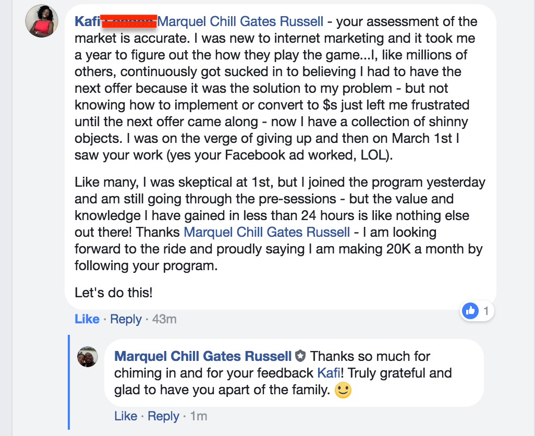This screenshot has width=535, height=436.
Task: Click the reply author name Marquel Chill Gates Russell
Action: pyautogui.click(x=203, y=357)
